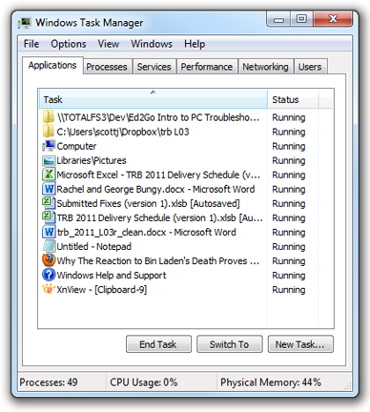Click the Firefox icon in the task list
Screen dimensions: 370x412
pos(49,260)
